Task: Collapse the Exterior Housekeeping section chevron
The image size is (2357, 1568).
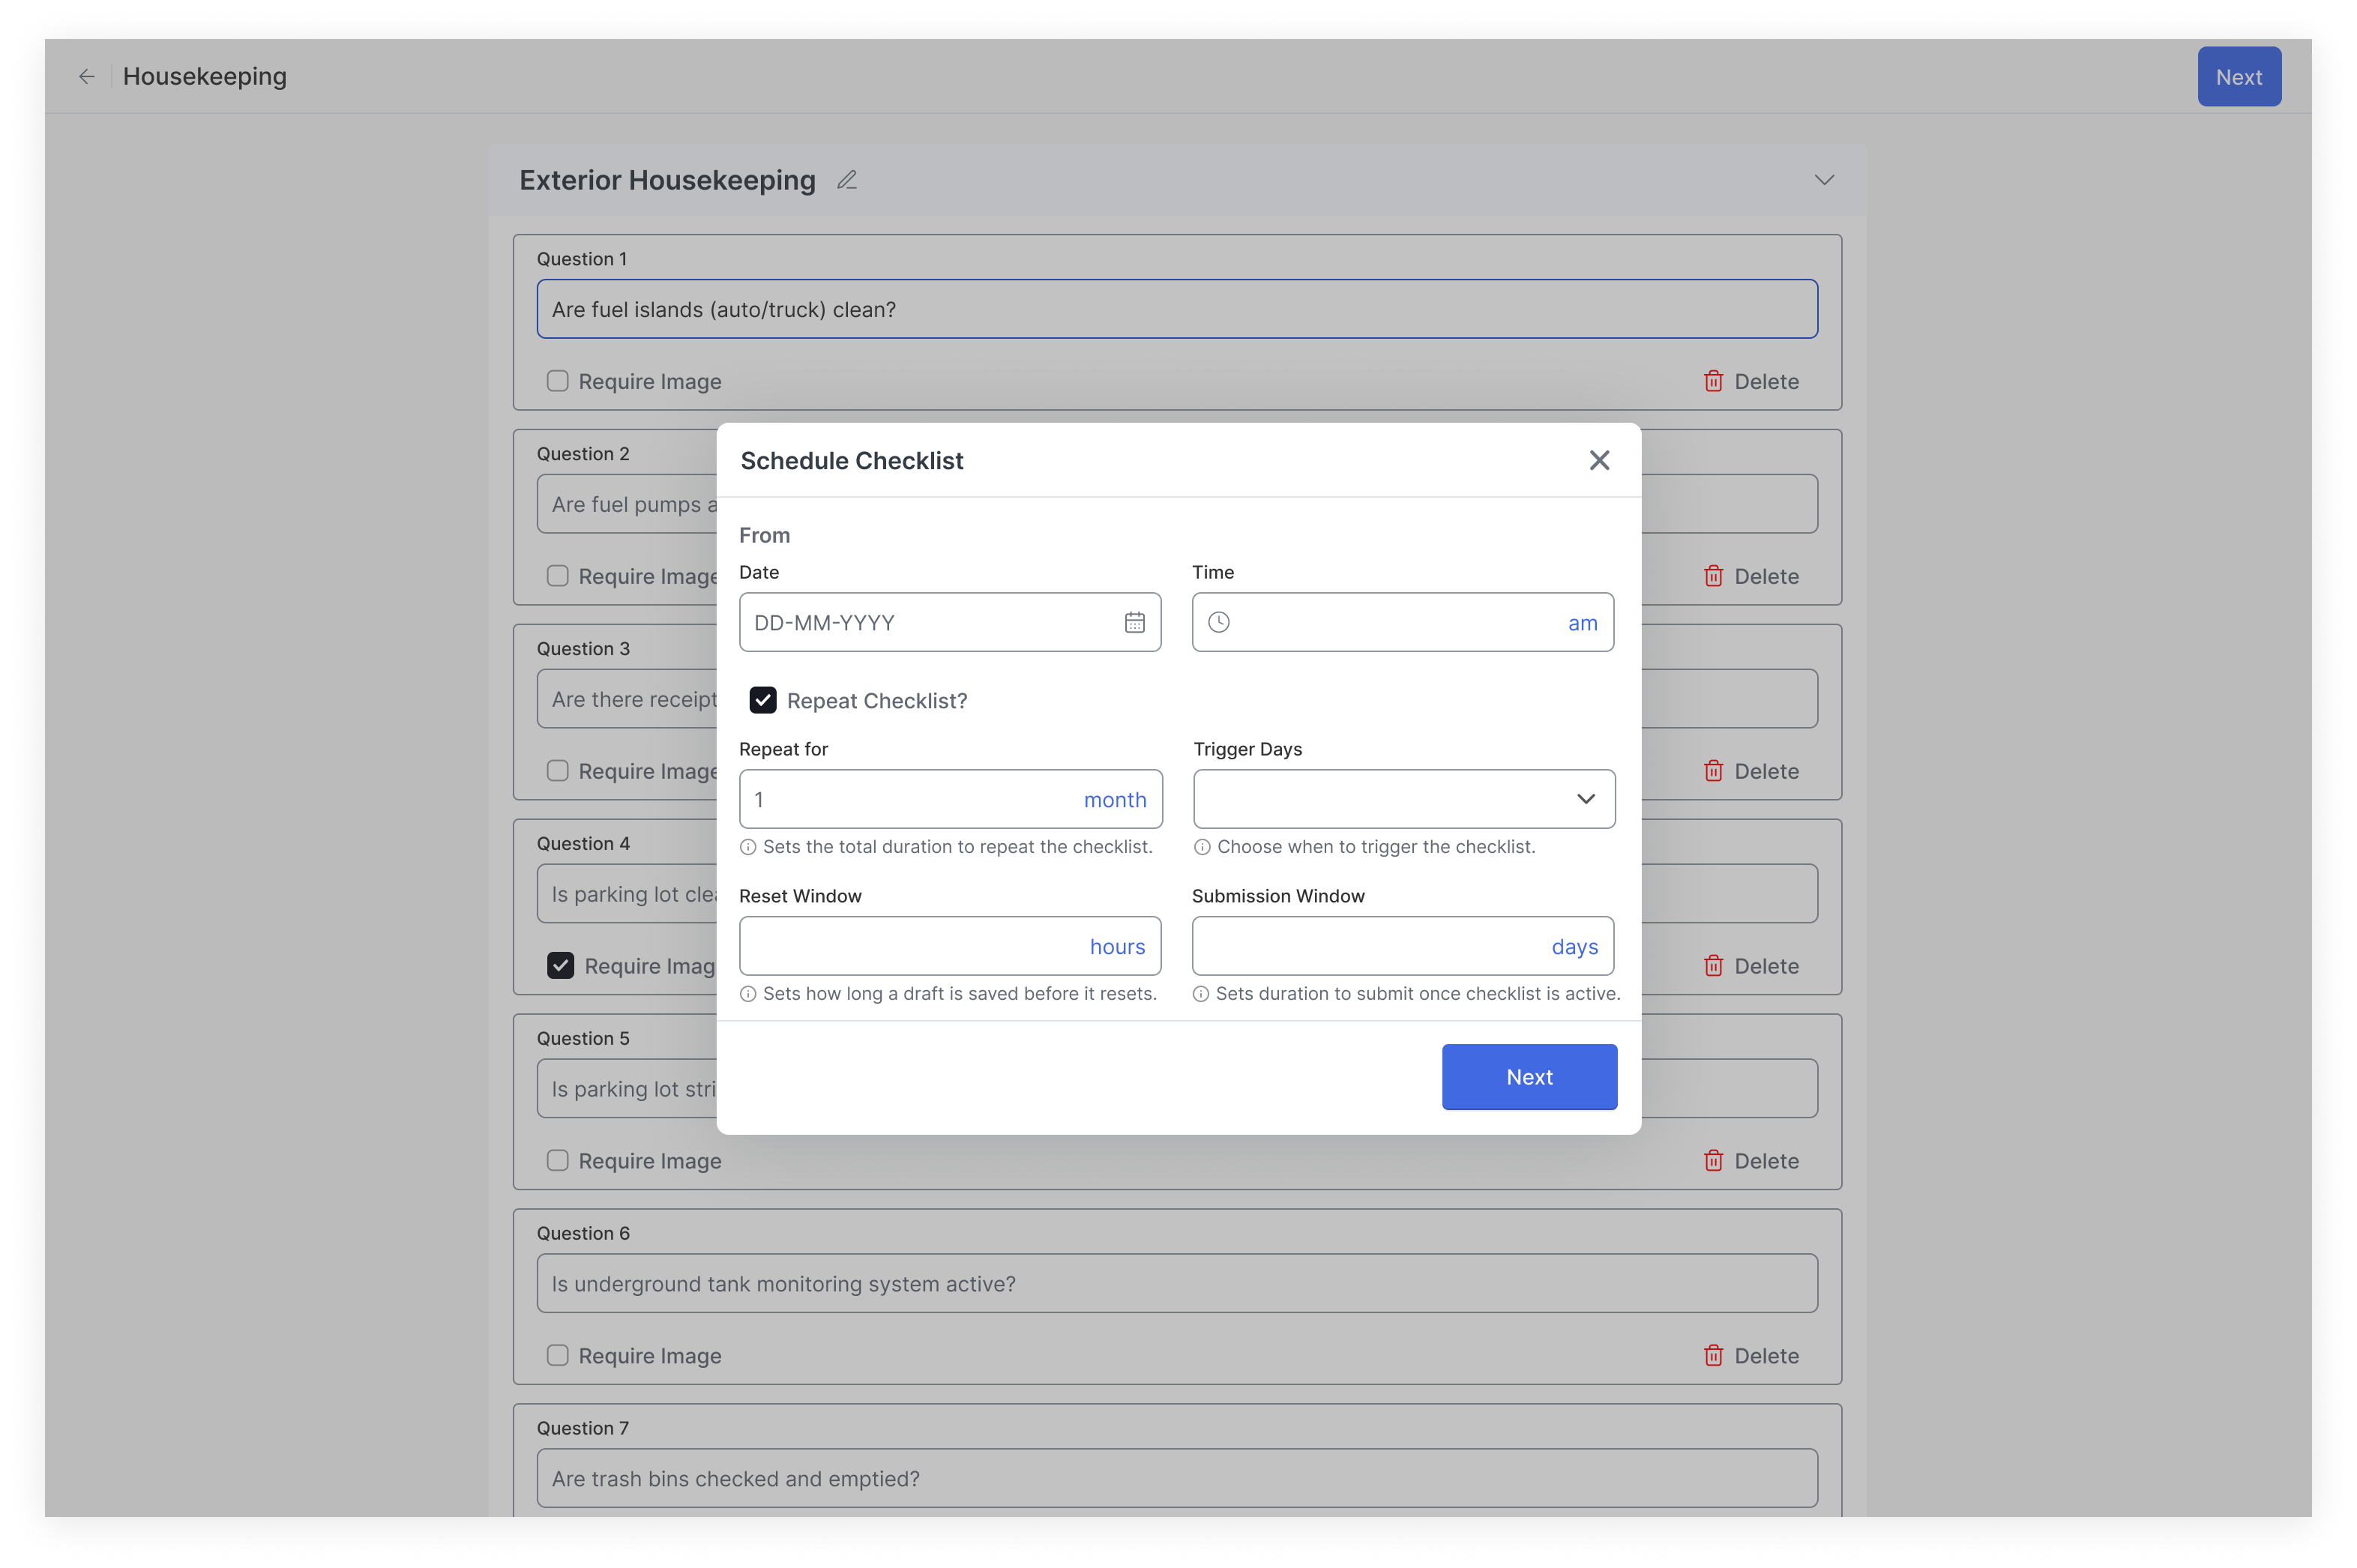Action: click(x=1824, y=180)
